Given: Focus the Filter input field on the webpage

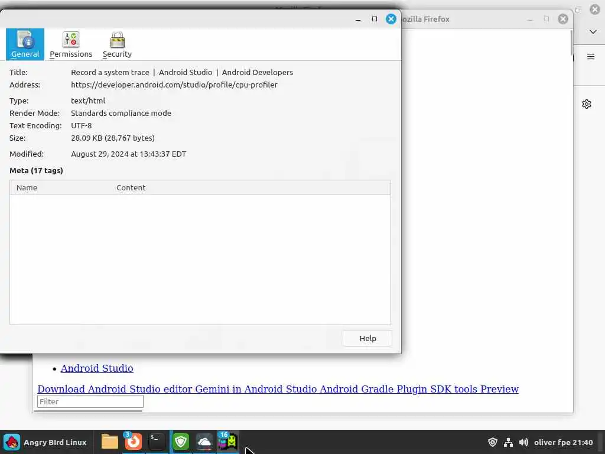Looking at the screenshot, I should coord(90,401).
